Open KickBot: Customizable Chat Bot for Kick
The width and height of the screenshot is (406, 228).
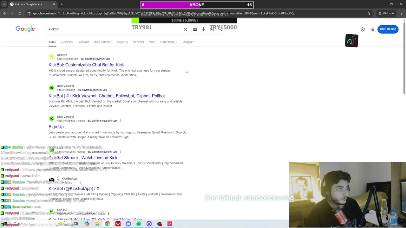pos(86,65)
